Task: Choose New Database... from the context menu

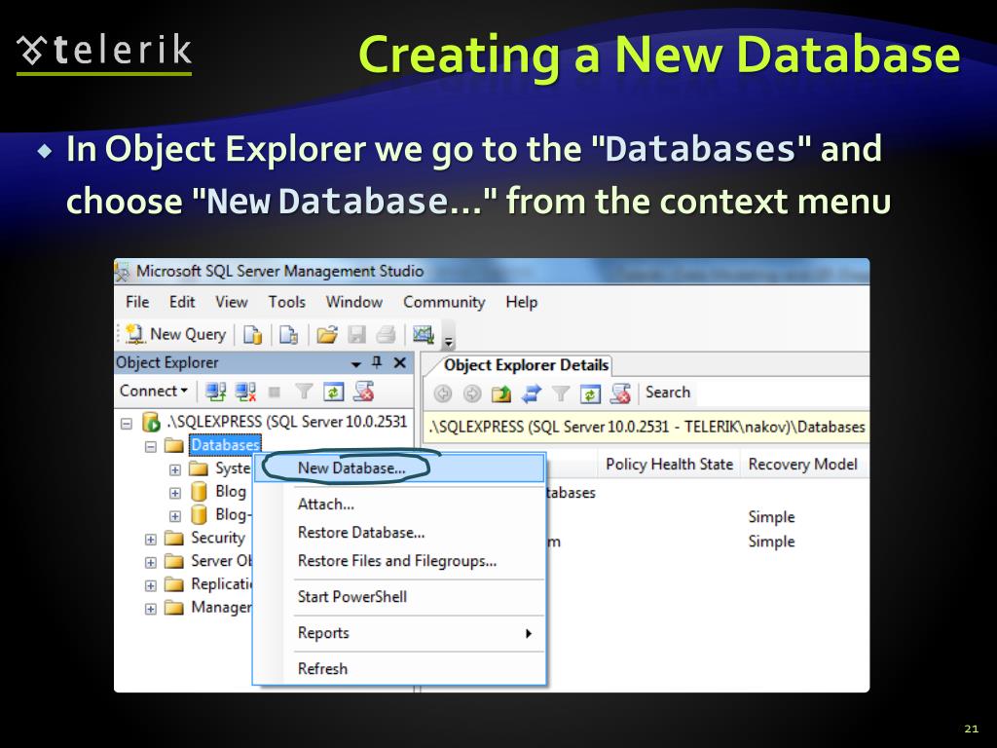Action: 398,468
